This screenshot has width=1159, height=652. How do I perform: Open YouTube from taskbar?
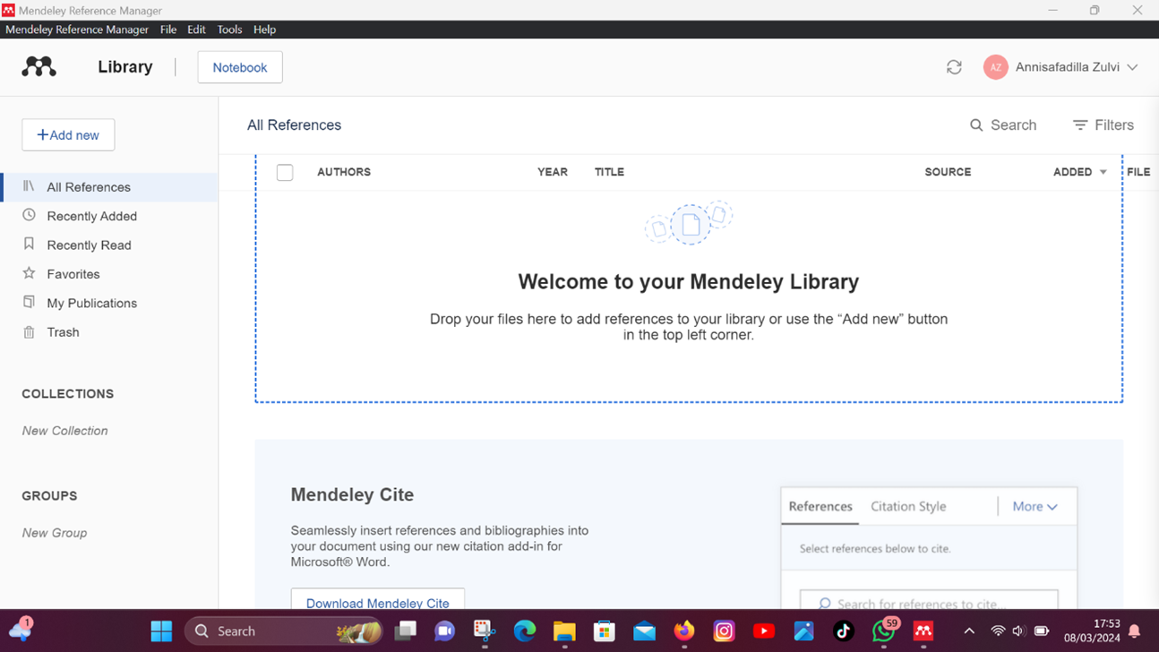click(764, 631)
